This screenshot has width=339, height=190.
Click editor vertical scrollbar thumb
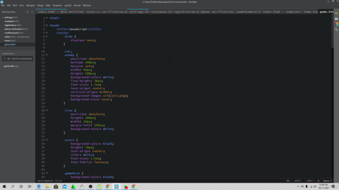[333, 31]
